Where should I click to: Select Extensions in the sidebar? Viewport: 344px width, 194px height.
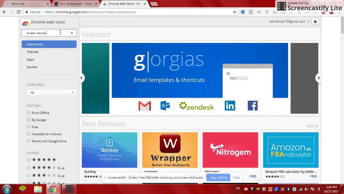(x=49, y=44)
